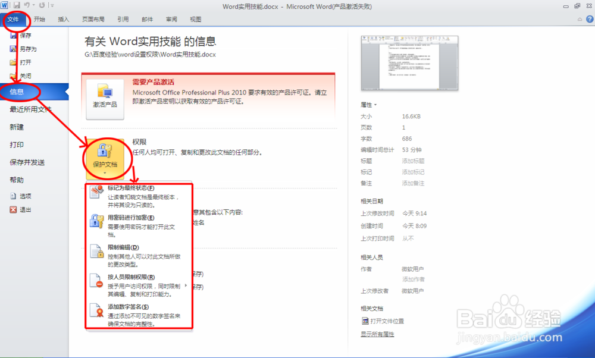Choose 另存为 in the backstage menu
This screenshot has height=358, width=595.
tap(24, 49)
